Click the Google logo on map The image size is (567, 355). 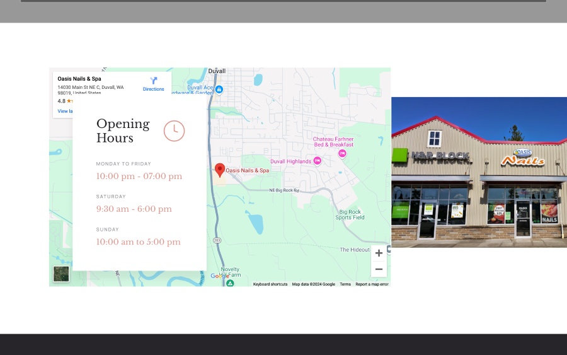pos(219,276)
